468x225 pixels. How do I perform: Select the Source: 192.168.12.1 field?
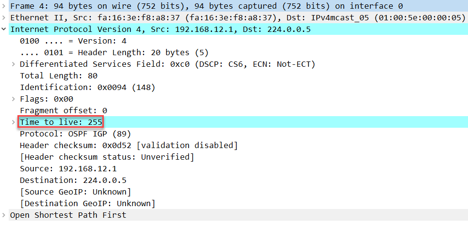pos(68,168)
